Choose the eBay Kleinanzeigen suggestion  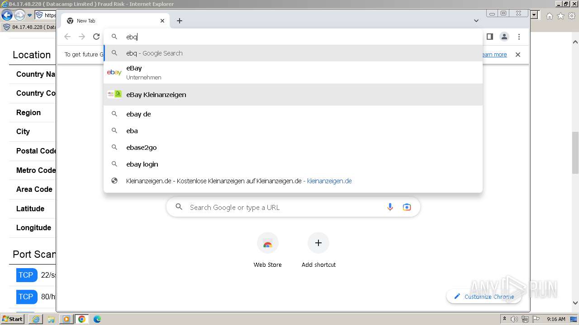click(293, 95)
